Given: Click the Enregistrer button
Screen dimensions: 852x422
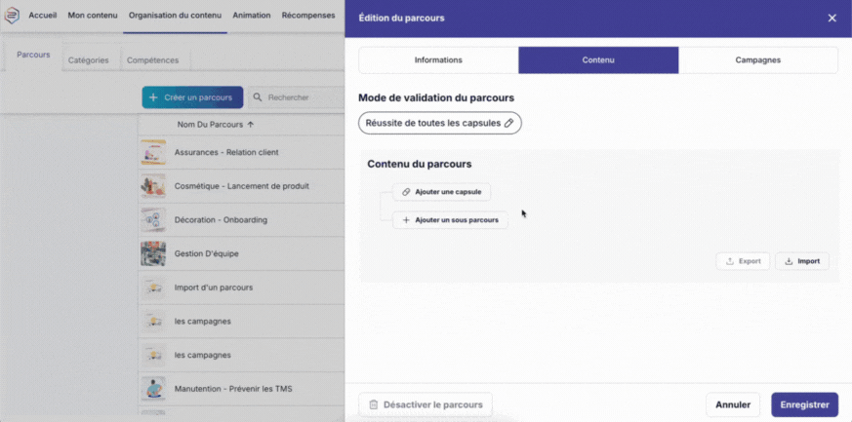Looking at the screenshot, I should (804, 404).
